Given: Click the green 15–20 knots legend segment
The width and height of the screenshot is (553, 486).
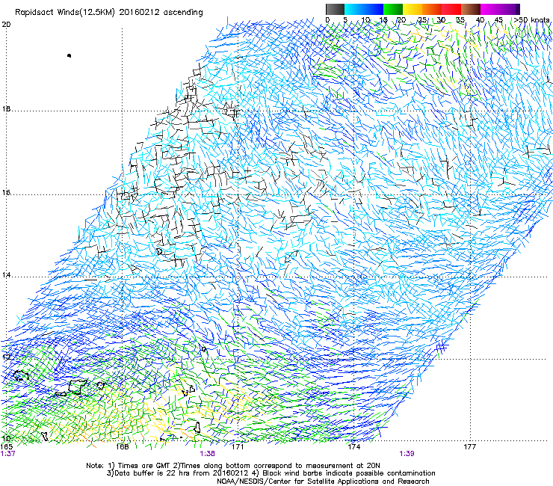Looking at the screenshot, I should coord(393,9).
